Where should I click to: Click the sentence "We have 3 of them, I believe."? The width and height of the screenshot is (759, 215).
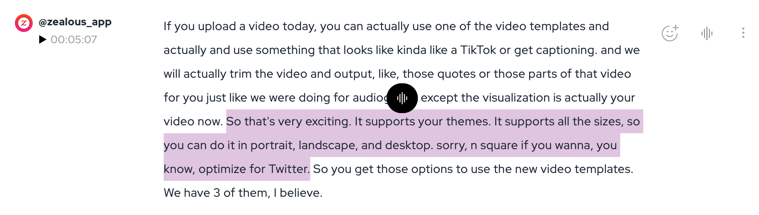click(x=243, y=193)
